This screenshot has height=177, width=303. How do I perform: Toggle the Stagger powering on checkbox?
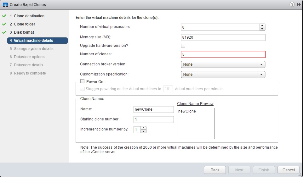(x=83, y=89)
